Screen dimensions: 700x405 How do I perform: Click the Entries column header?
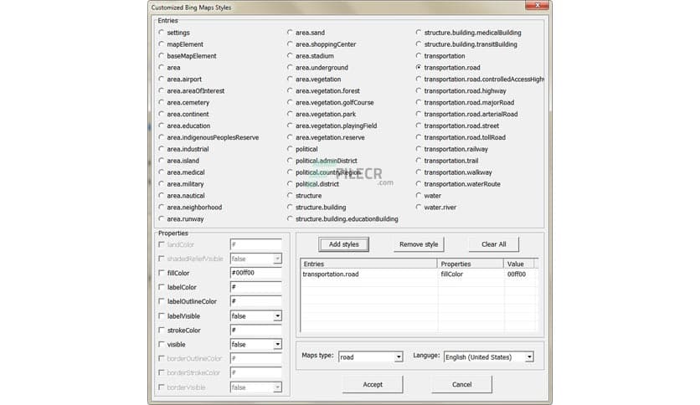[x=368, y=264]
